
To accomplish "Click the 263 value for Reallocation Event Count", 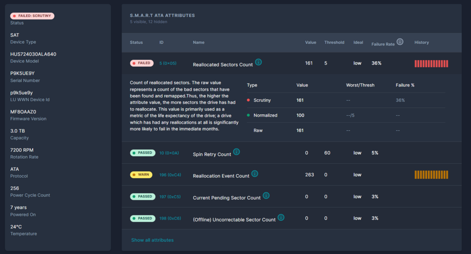I will (x=309, y=175).
